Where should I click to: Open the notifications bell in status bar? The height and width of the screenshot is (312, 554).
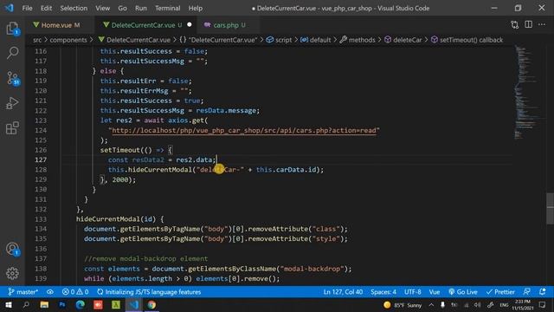point(543,292)
